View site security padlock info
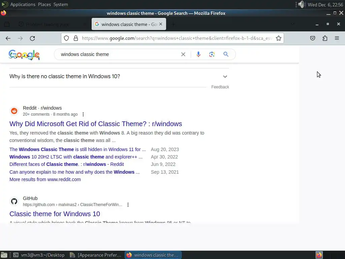Viewport: 345px width, 259px height. pyautogui.click(x=76, y=38)
